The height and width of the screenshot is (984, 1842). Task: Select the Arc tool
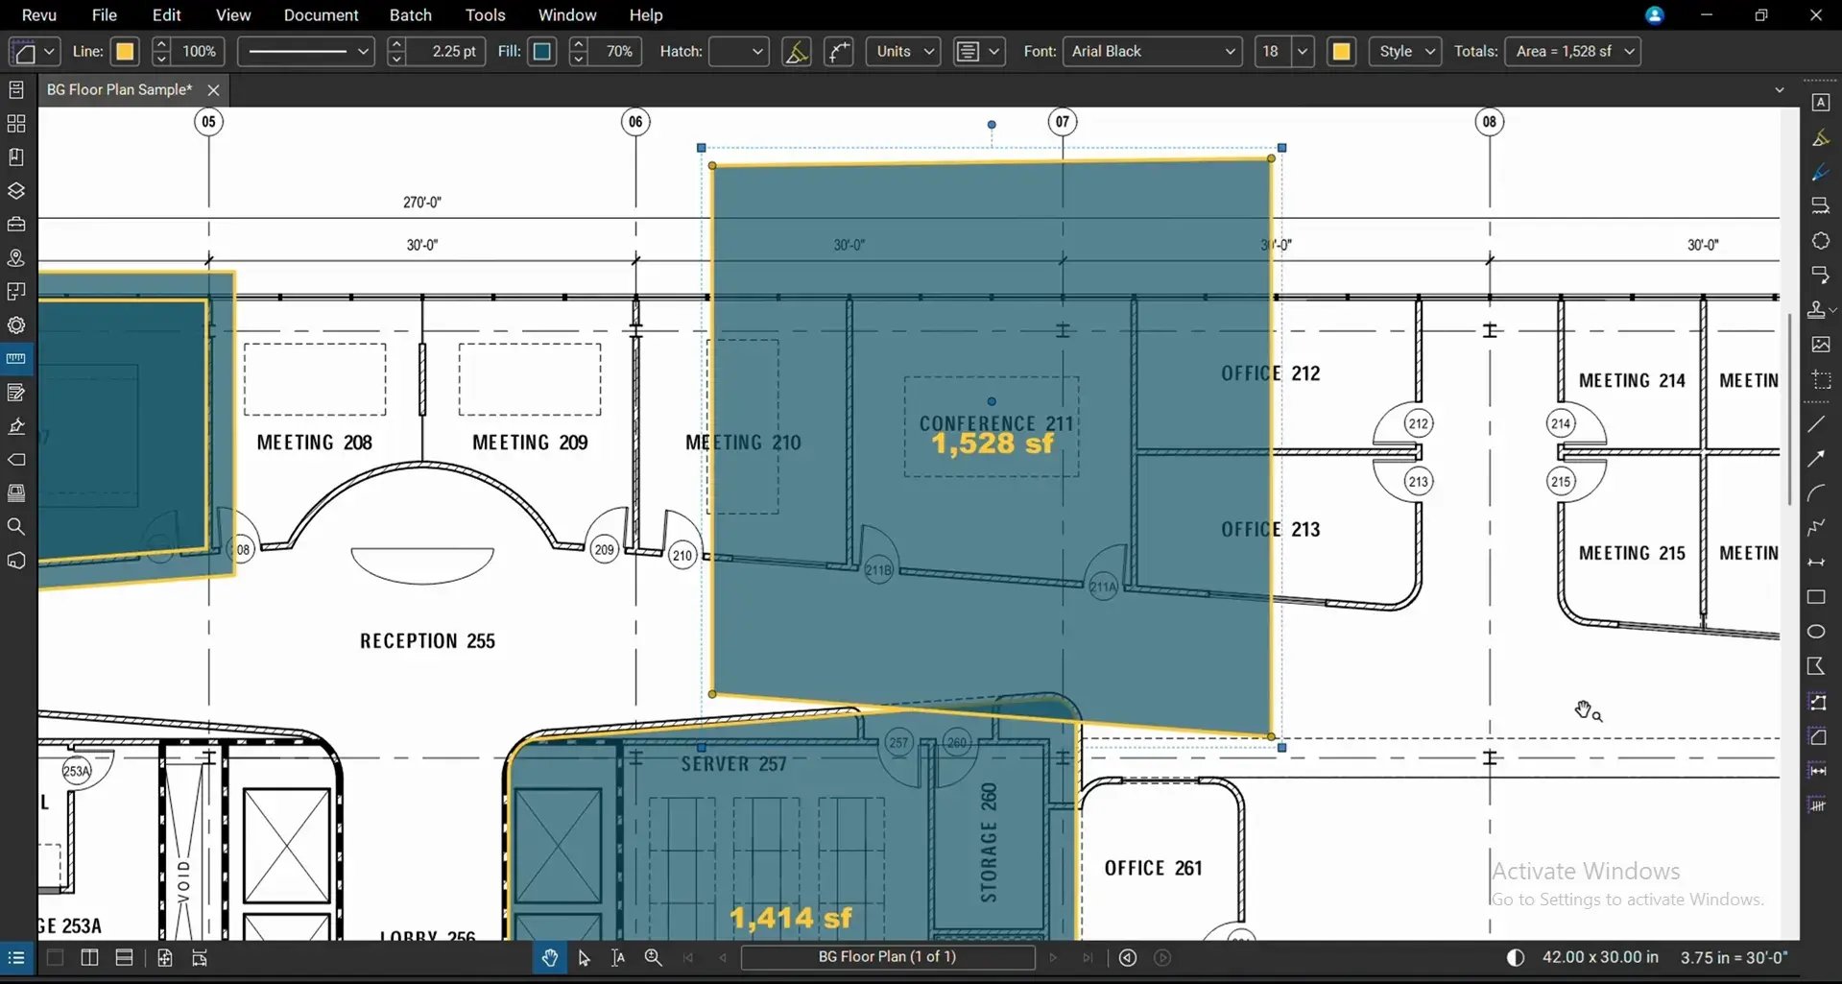pyautogui.click(x=1816, y=493)
